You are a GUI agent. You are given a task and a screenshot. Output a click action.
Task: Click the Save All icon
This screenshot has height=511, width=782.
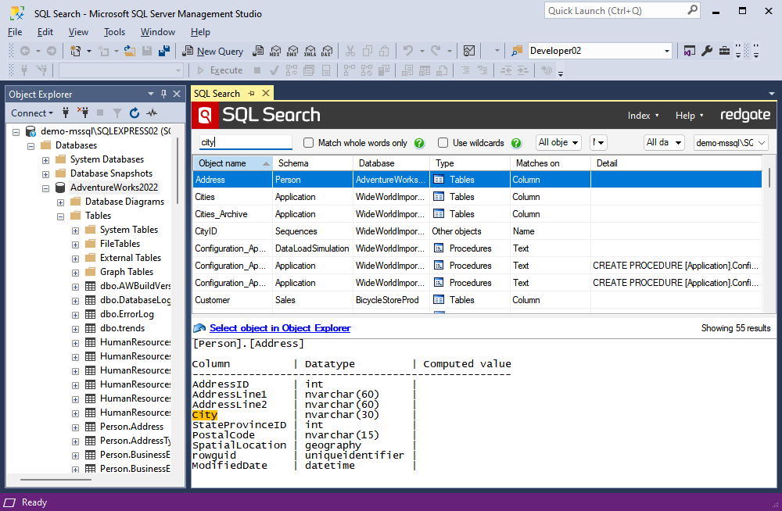(164, 51)
